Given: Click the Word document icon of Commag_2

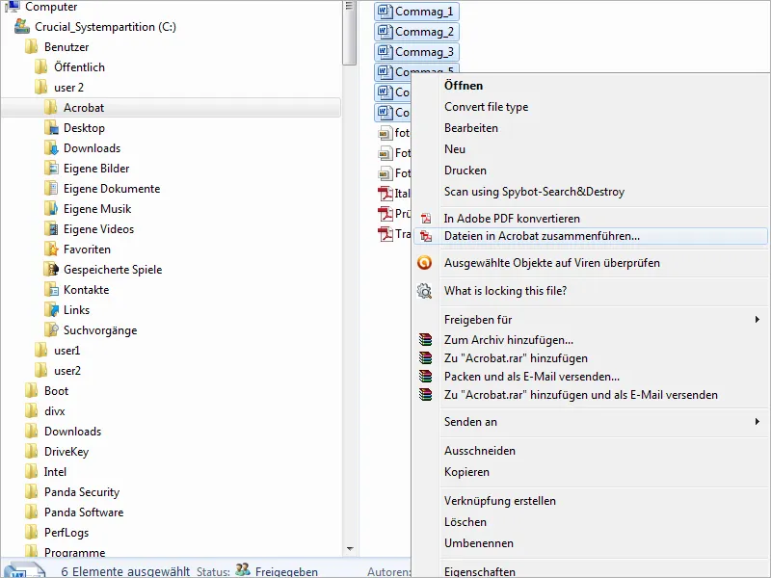Looking at the screenshot, I should [x=385, y=32].
